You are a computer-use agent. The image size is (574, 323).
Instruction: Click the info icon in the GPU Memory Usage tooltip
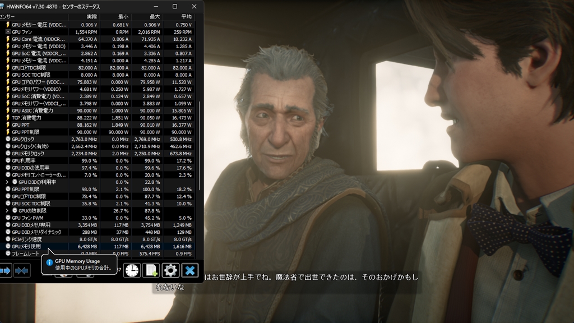tap(49, 262)
